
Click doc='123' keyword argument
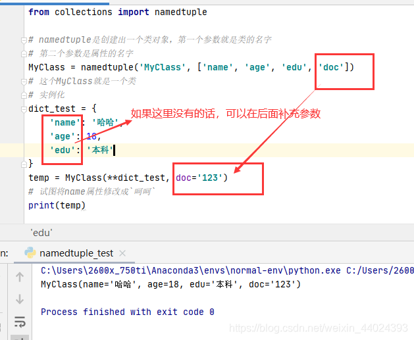click(x=199, y=178)
